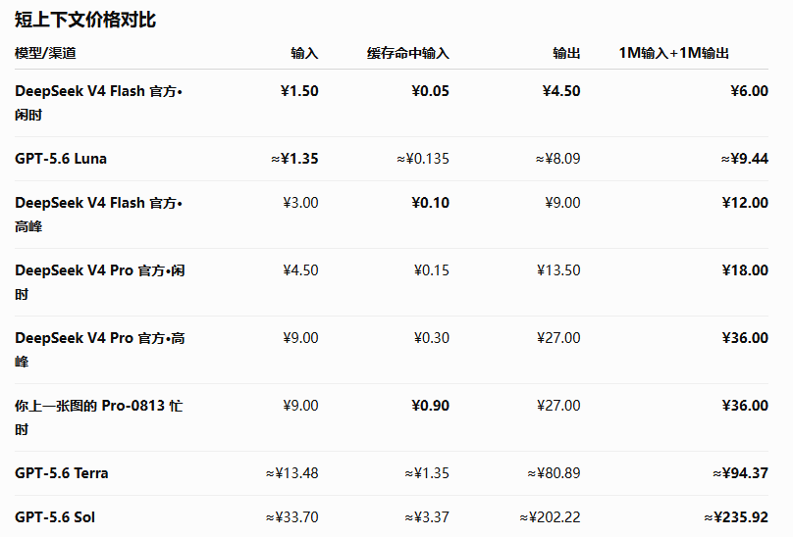This screenshot has height=537, width=793.
Task: Click the 输入 column header
Action: coord(304,53)
